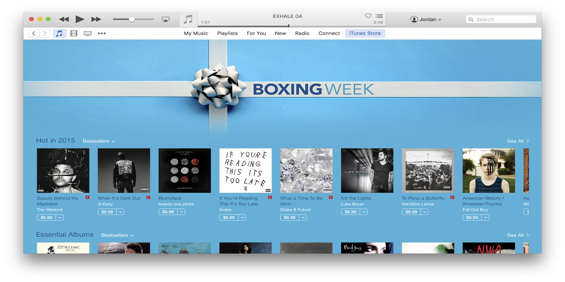Image resolution: width=565 pixels, height=282 pixels.
Task: Go back using the navigation back arrow
Action: coord(34,33)
